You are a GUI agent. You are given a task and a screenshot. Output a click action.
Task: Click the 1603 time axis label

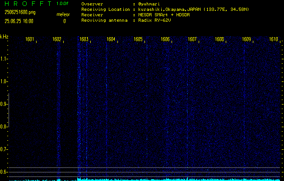tap(84, 39)
